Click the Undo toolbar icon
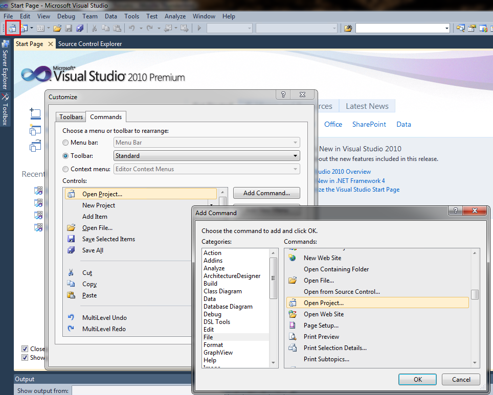This screenshot has width=493, height=395. pyautogui.click(x=132, y=28)
